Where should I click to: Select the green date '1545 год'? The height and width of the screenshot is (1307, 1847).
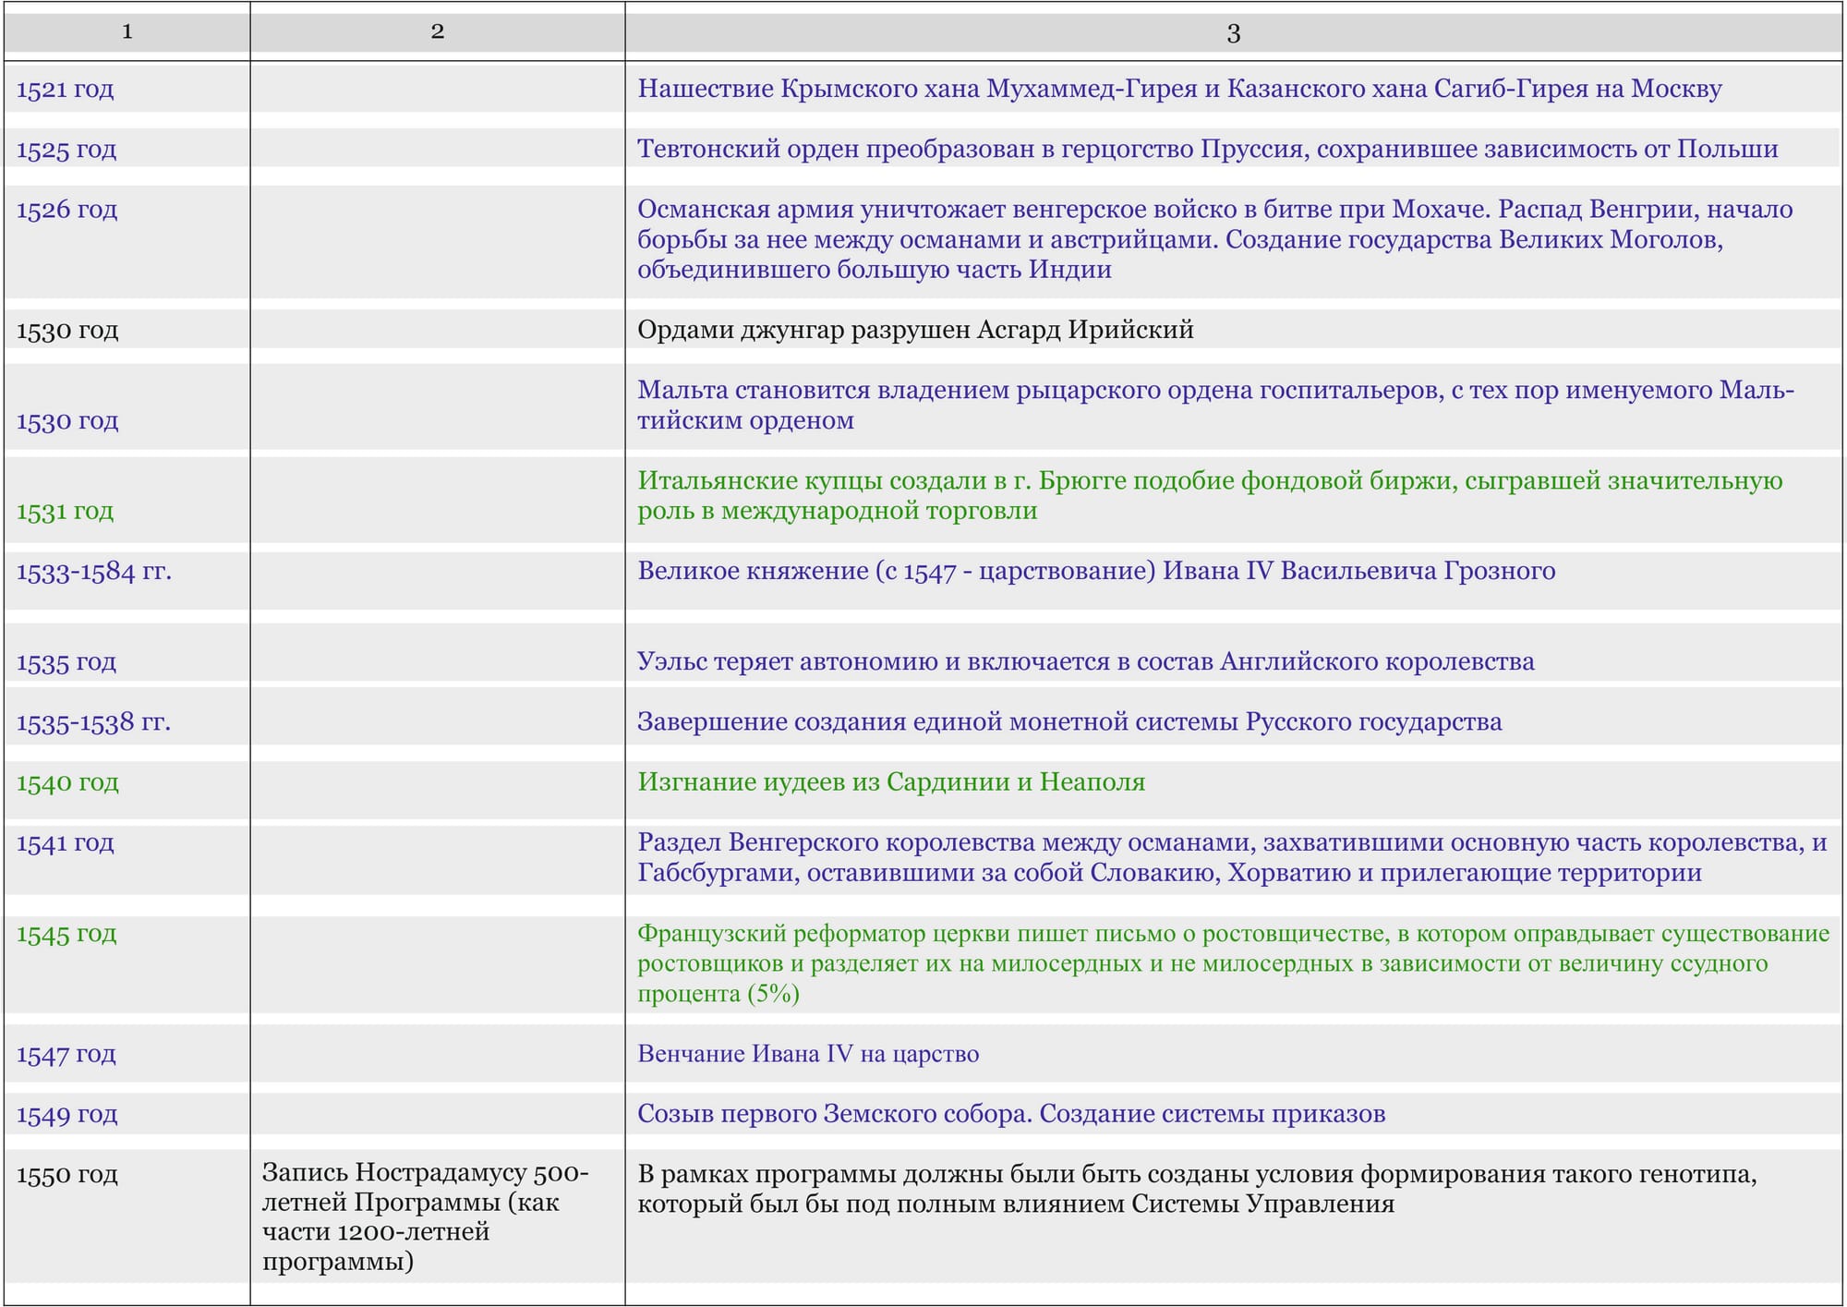[66, 933]
